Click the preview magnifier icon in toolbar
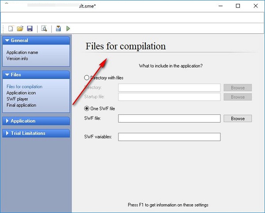 (44, 29)
